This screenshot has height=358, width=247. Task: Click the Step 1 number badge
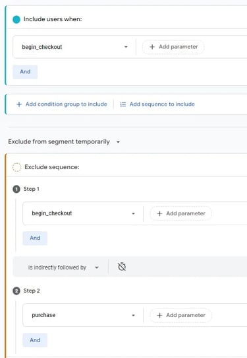coord(16,190)
